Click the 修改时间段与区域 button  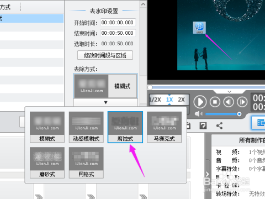[x=105, y=55]
